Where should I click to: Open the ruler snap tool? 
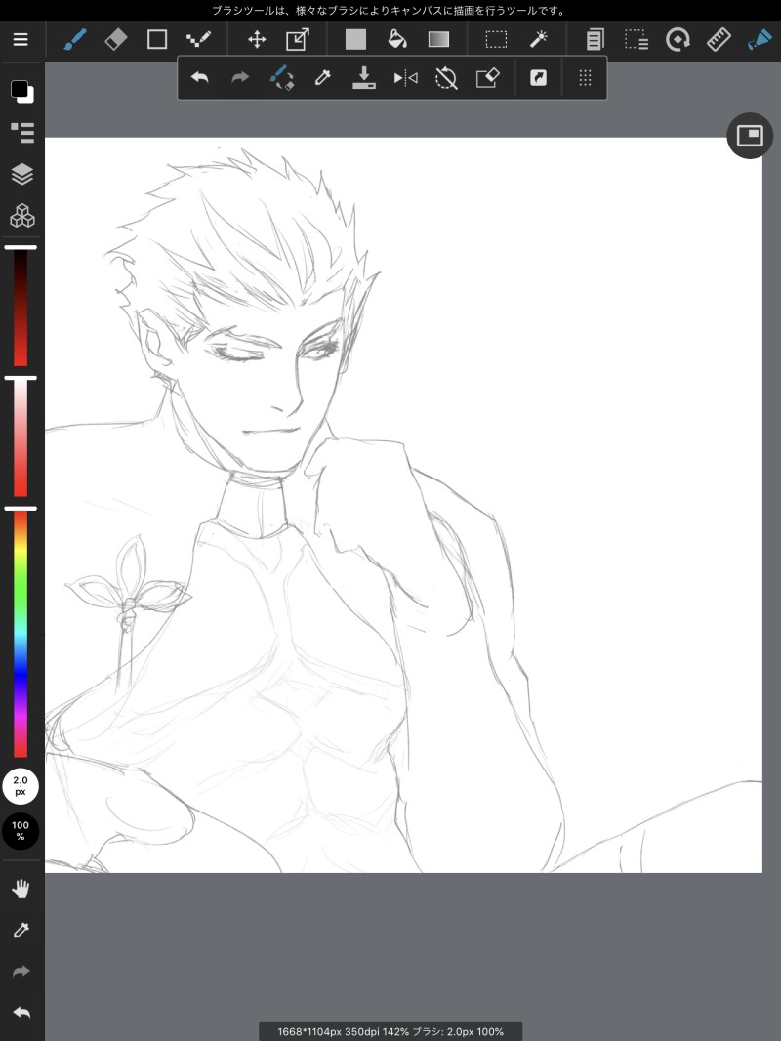click(x=719, y=40)
